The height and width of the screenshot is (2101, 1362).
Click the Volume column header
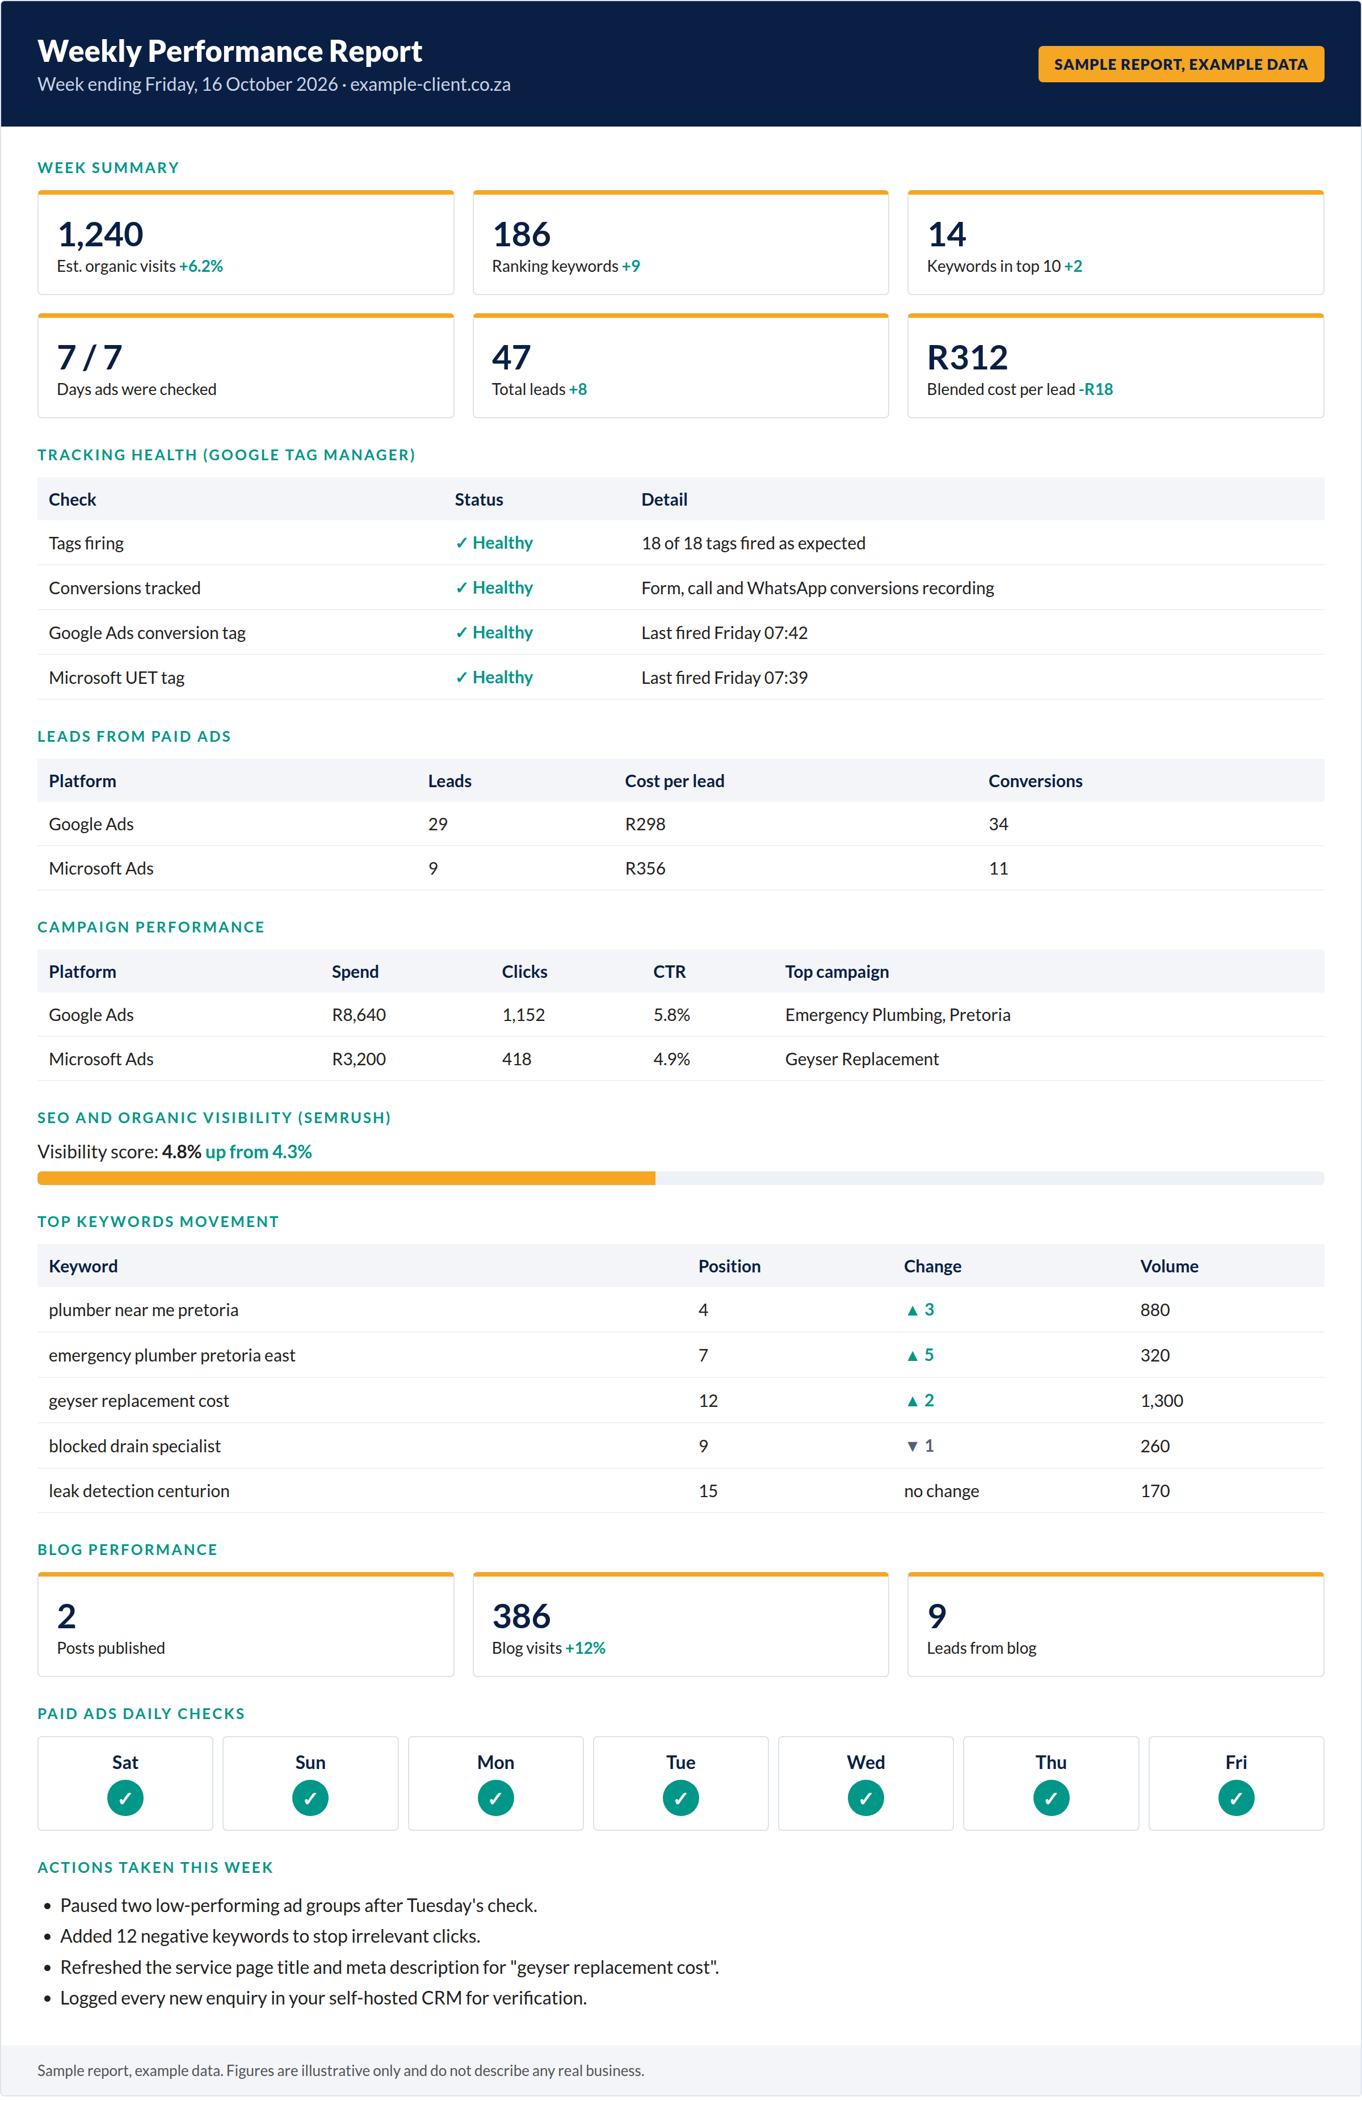[1168, 1267]
